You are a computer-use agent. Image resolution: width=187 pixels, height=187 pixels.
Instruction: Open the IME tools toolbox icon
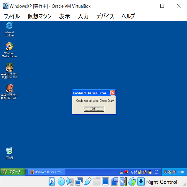(x=145, y=172)
